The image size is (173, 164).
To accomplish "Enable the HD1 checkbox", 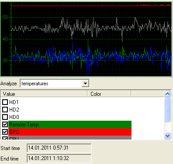I will tap(5, 102).
